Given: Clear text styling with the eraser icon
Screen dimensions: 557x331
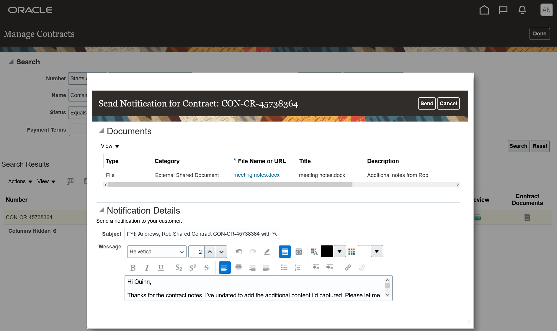Looking at the screenshot, I should tap(267, 252).
